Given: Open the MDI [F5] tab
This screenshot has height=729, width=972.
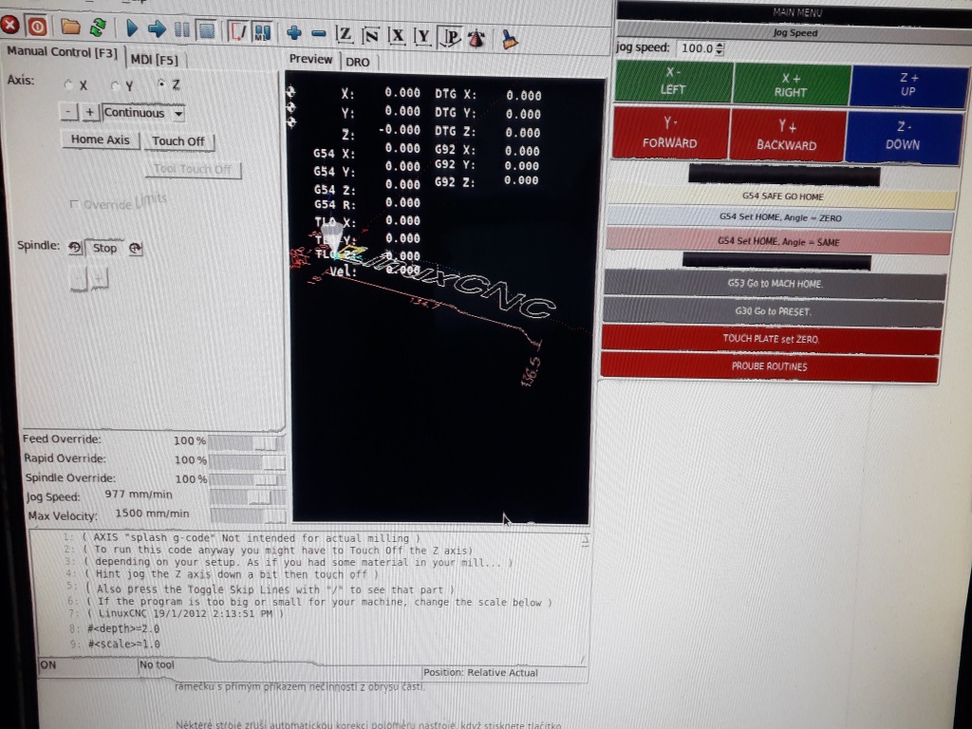Looking at the screenshot, I should pos(154,59).
